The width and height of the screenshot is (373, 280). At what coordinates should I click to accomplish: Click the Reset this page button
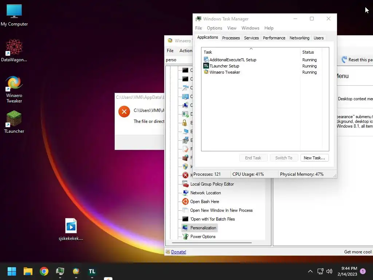pos(357,60)
